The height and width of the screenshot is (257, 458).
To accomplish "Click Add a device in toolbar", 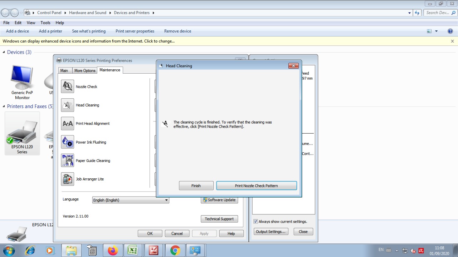I will (x=18, y=31).
